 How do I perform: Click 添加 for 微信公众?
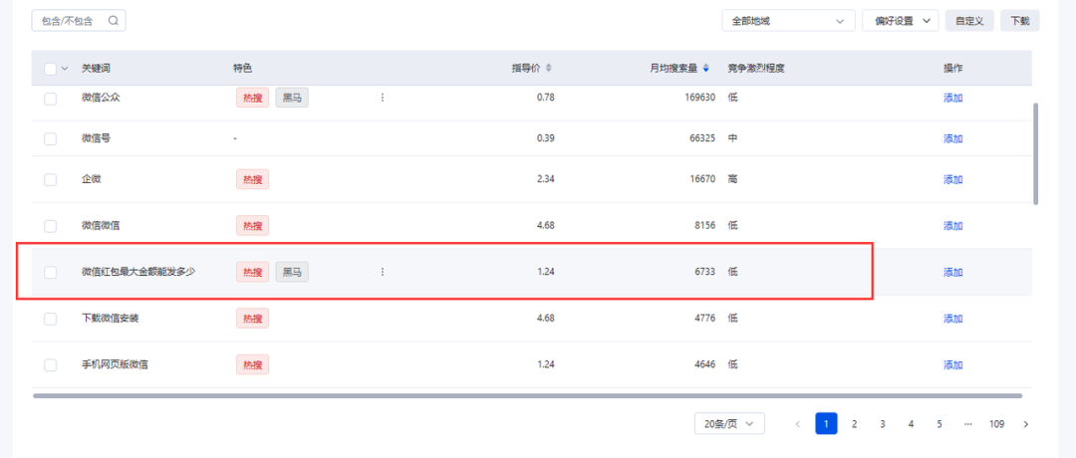coord(953,98)
